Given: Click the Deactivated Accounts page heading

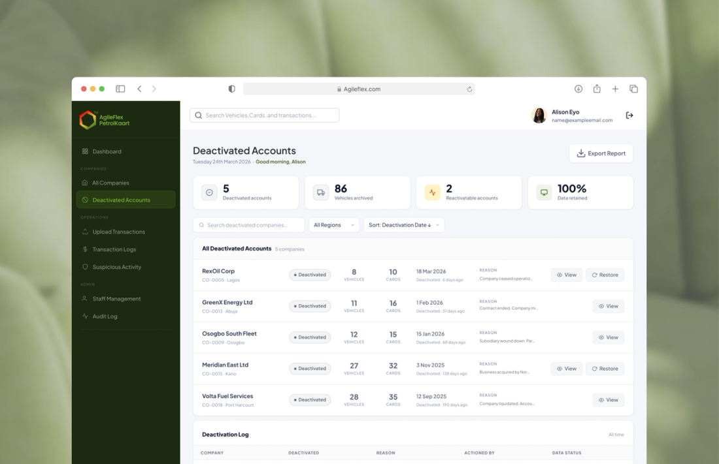Looking at the screenshot, I should click(x=244, y=151).
